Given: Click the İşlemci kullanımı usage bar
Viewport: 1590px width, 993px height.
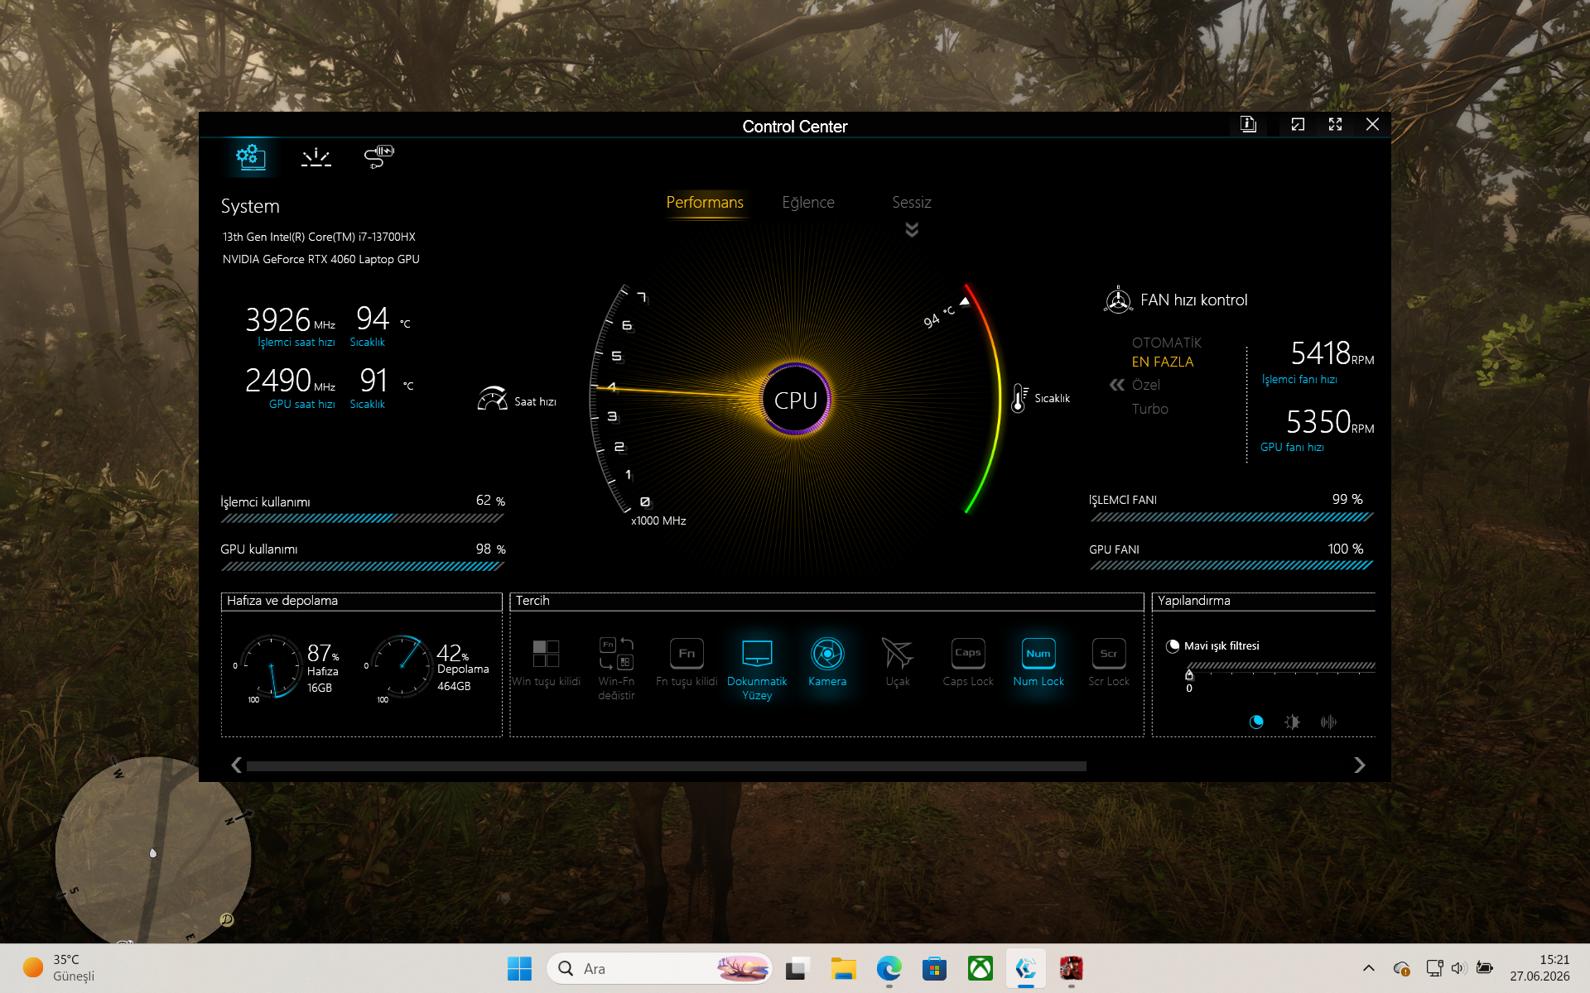Looking at the screenshot, I should tap(362, 518).
